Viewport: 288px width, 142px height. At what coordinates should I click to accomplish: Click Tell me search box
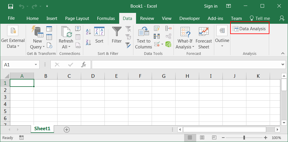pyautogui.click(x=260, y=18)
